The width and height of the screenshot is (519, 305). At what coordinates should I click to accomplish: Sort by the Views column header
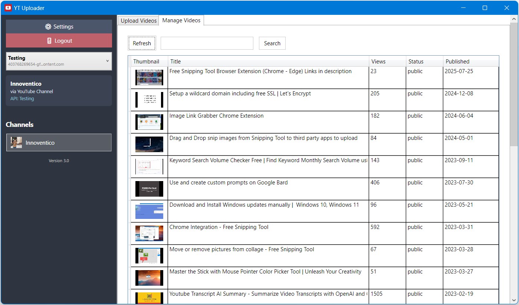[x=388, y=61]
